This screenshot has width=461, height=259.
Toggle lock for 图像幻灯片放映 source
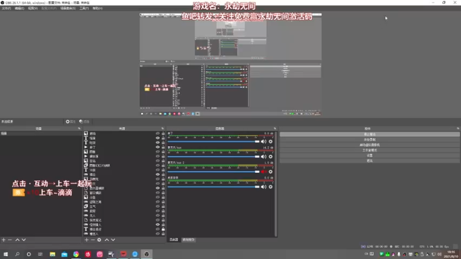[x=163, y=165]
